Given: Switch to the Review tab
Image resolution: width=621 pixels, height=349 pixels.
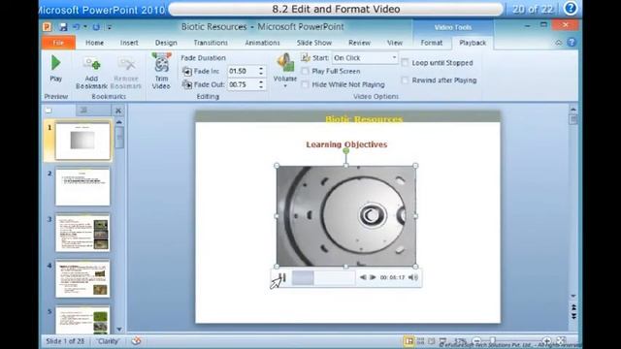Looking at the screenshot, I should (359, 43).
